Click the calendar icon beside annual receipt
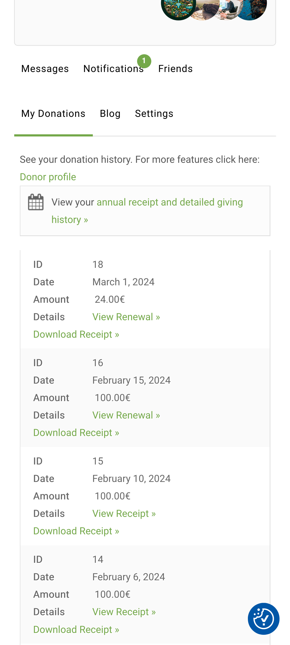290x645 pixels. click(x=36, y=202)
